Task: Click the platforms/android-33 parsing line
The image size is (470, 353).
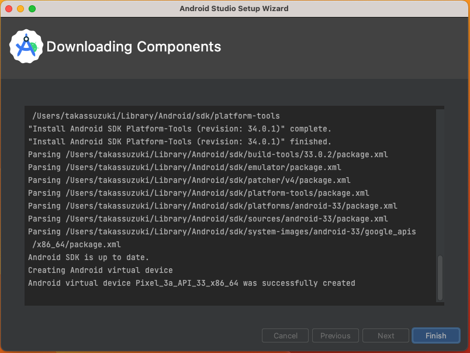Action: tap(213, 206)
